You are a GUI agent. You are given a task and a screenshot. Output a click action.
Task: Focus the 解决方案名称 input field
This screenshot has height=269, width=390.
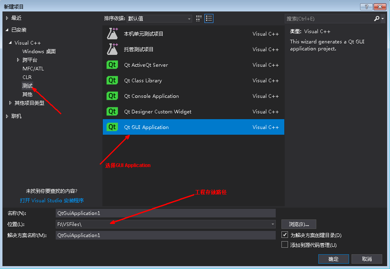[166, 235]
